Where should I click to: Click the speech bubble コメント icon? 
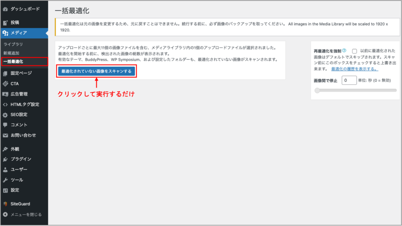click(5, 125)
